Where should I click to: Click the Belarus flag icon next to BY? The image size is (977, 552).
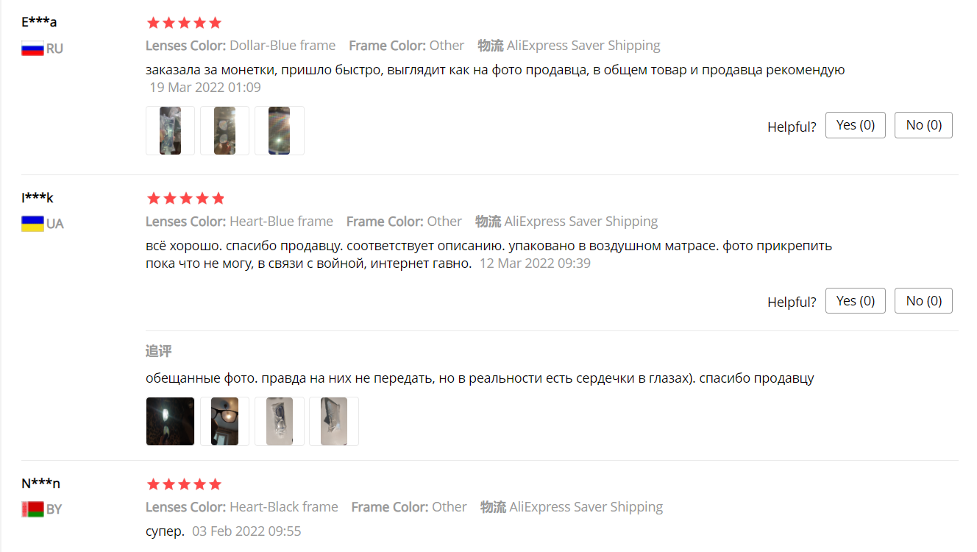[x=32, y=509]
